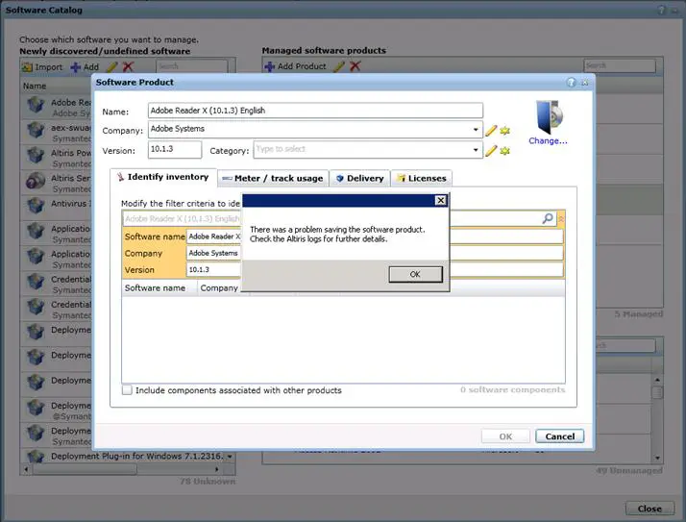
Task: Click the edit pencil next to Company
Action: 491,131
